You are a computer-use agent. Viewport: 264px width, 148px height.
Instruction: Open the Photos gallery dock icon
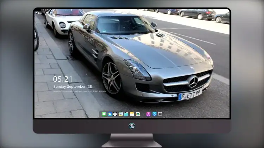(138, 114)
